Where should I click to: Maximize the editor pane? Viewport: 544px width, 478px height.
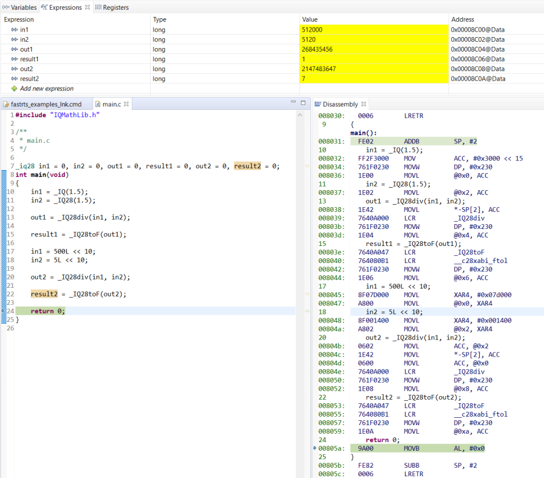click(303, 103)
